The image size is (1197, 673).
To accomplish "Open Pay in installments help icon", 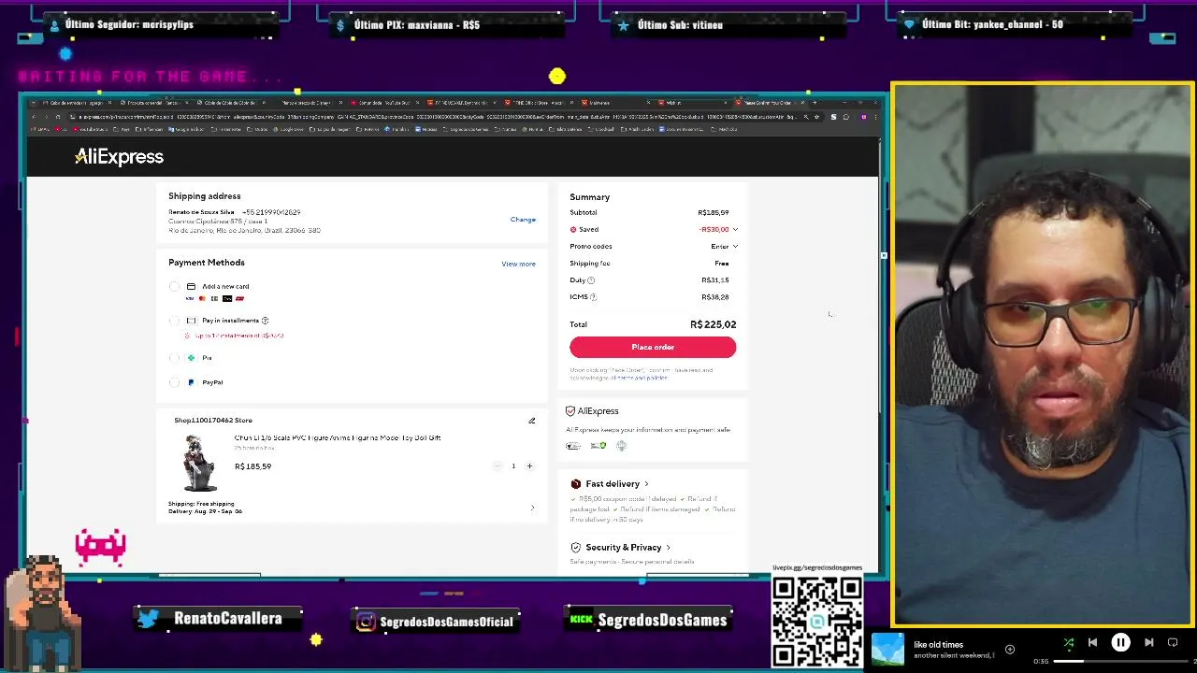I will tap(265, 321).
